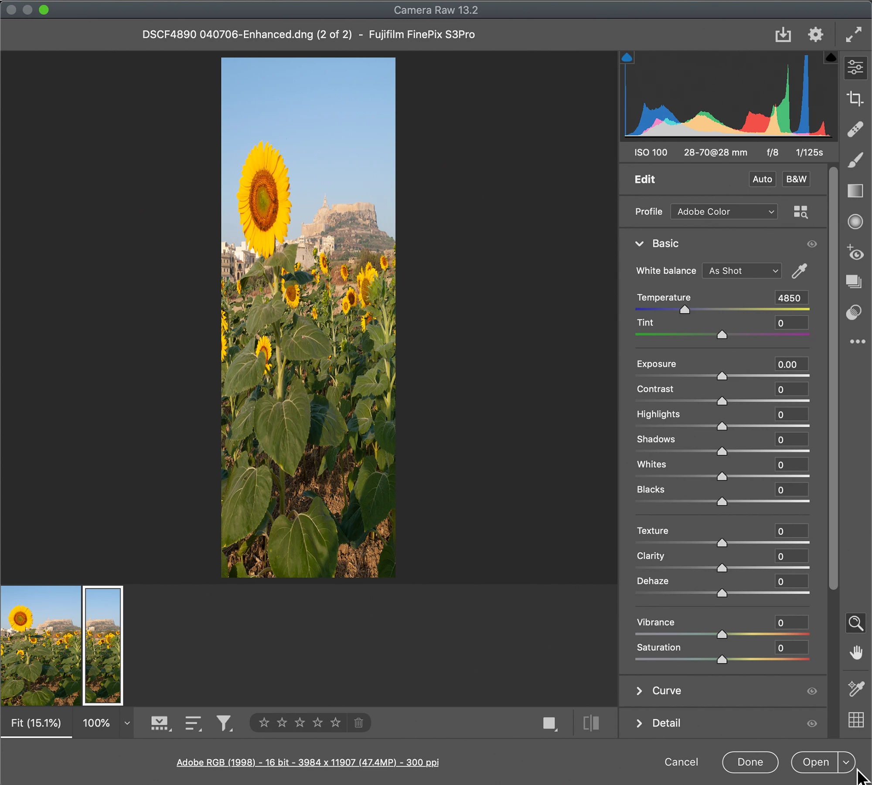Screen dimensions: 872x785
Task: Choose the Radial Filter tool
Action: (x=855, y=222)
